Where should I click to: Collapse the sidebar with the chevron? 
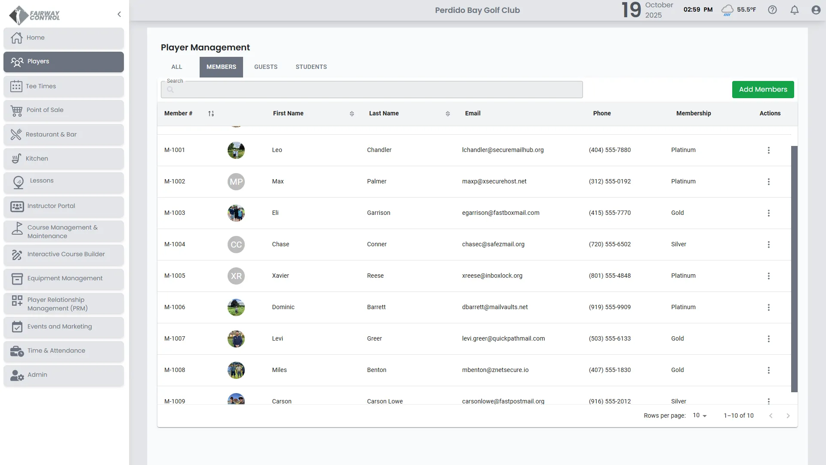pos(119,14)
